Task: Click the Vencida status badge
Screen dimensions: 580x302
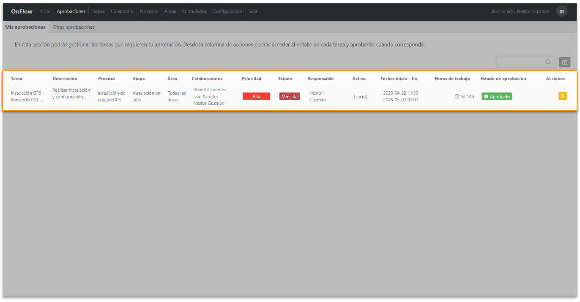Action: click(x=290, y=96)
